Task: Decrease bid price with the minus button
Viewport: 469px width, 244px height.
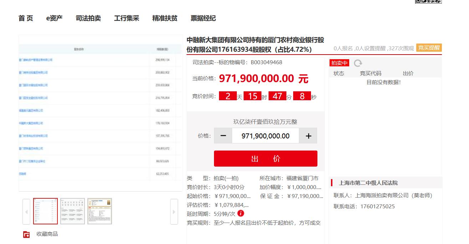Action: (223, 136)
